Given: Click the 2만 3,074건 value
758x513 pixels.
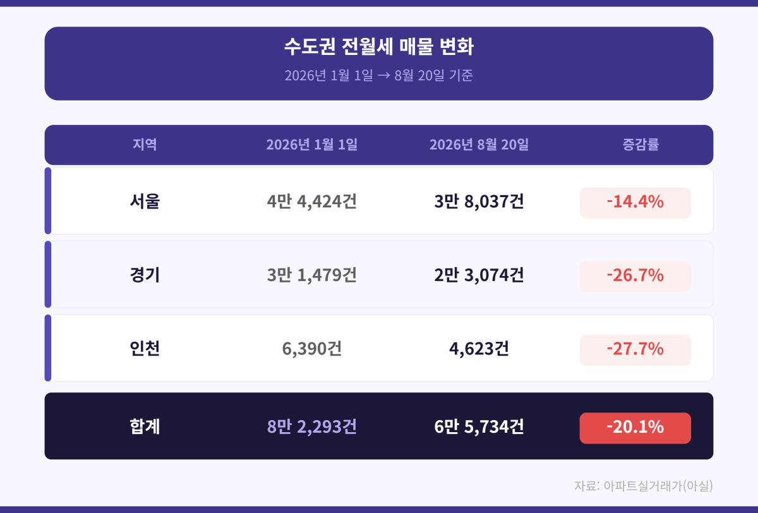Looking at the screenshot, I should (479, 275).
